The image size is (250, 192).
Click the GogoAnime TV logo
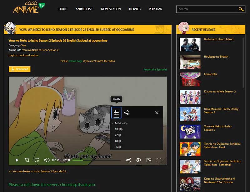[29, 7]
